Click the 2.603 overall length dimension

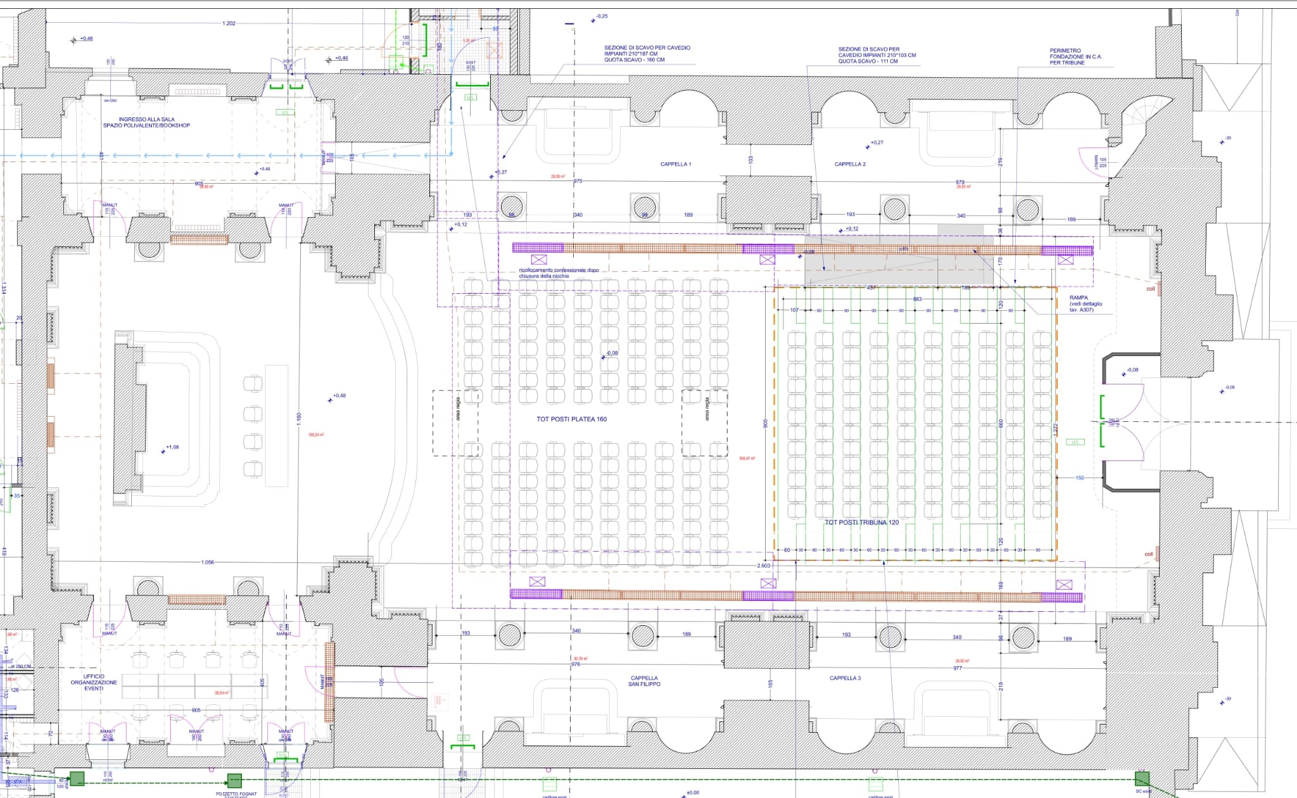pyautogui.click(x=763, y=566)
